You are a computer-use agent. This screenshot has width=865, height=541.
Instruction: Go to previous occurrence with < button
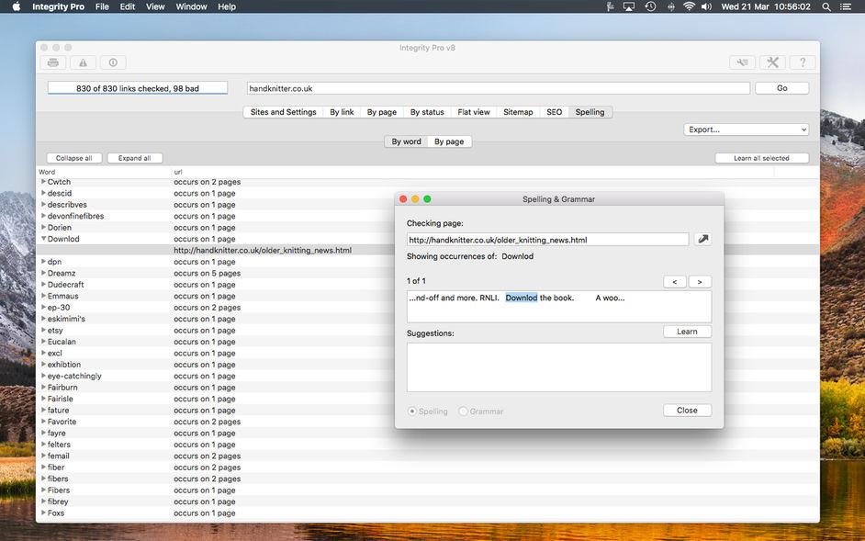point(675,282)
